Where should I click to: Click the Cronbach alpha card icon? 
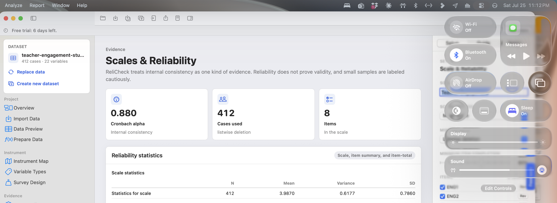point(116,99)
